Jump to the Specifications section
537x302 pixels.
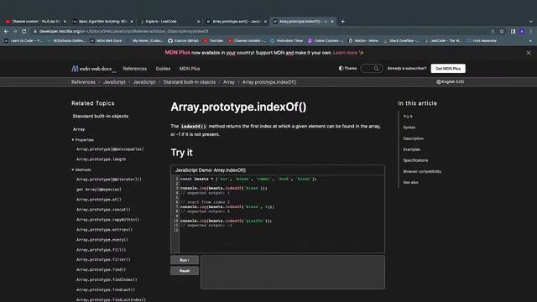(x=415, y=160)
